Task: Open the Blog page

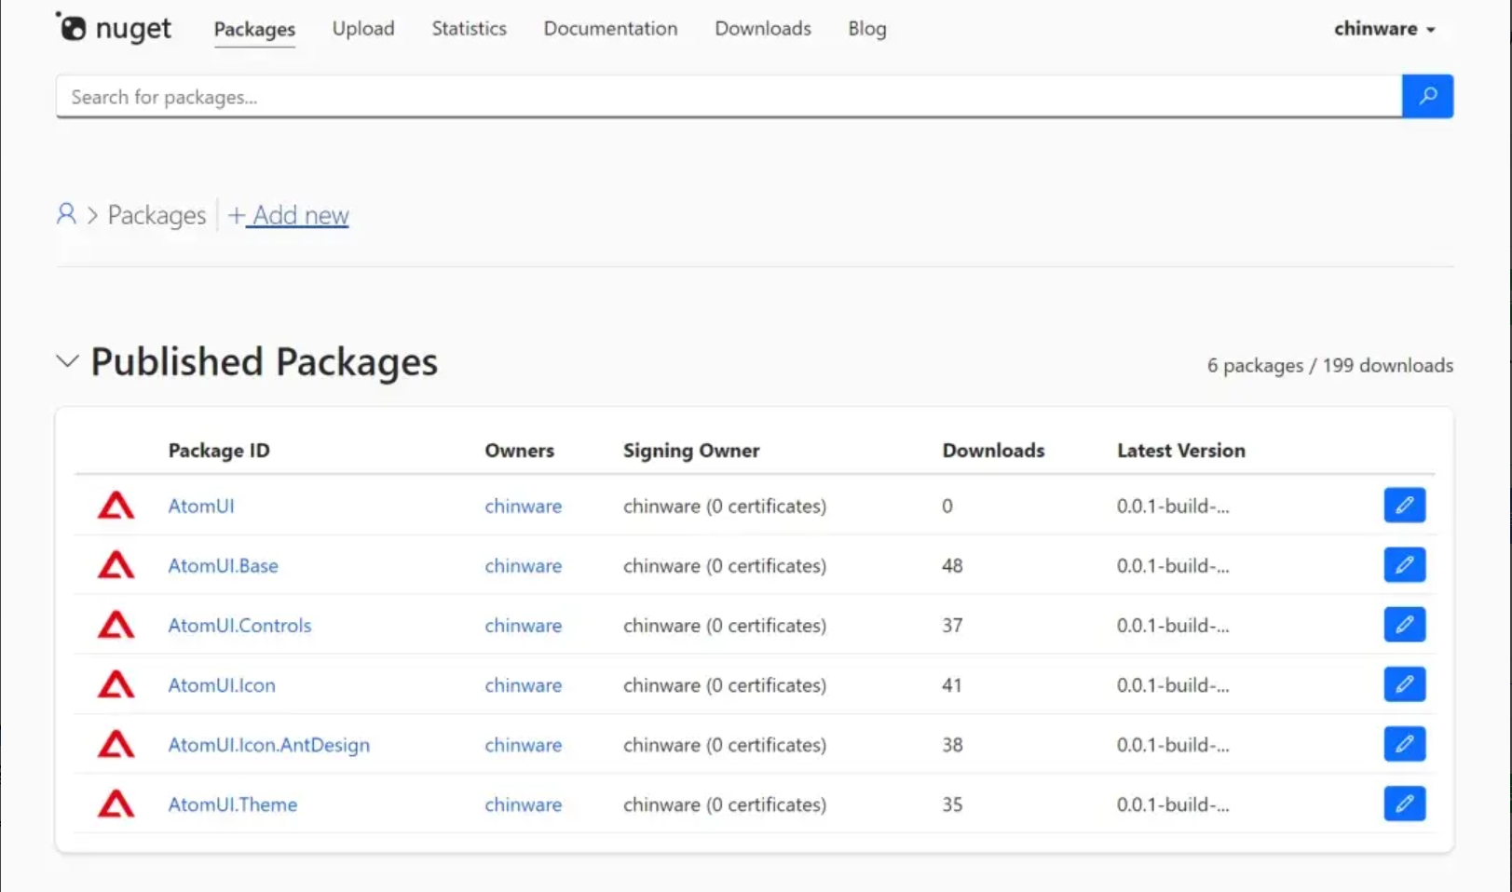Action: tap(867, 29)
